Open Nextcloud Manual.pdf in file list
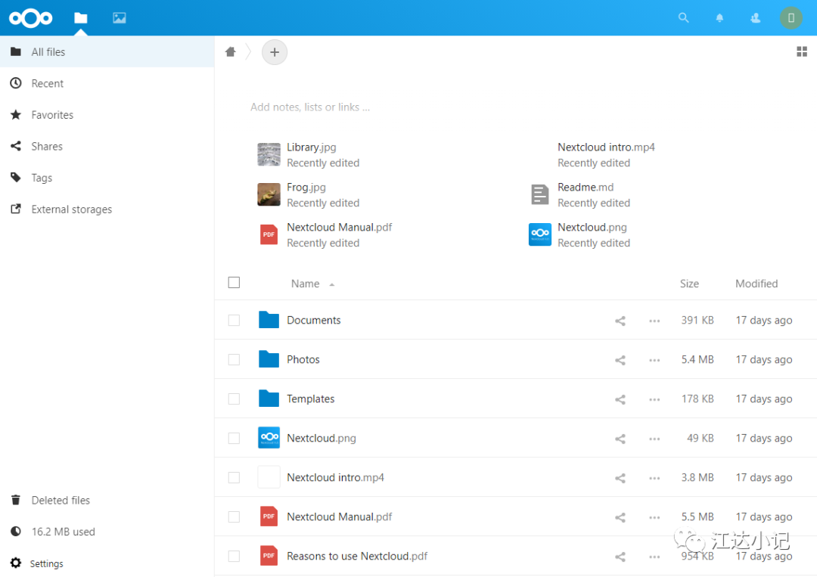This screenshot has width=817, height=577. tap(339, 517)
